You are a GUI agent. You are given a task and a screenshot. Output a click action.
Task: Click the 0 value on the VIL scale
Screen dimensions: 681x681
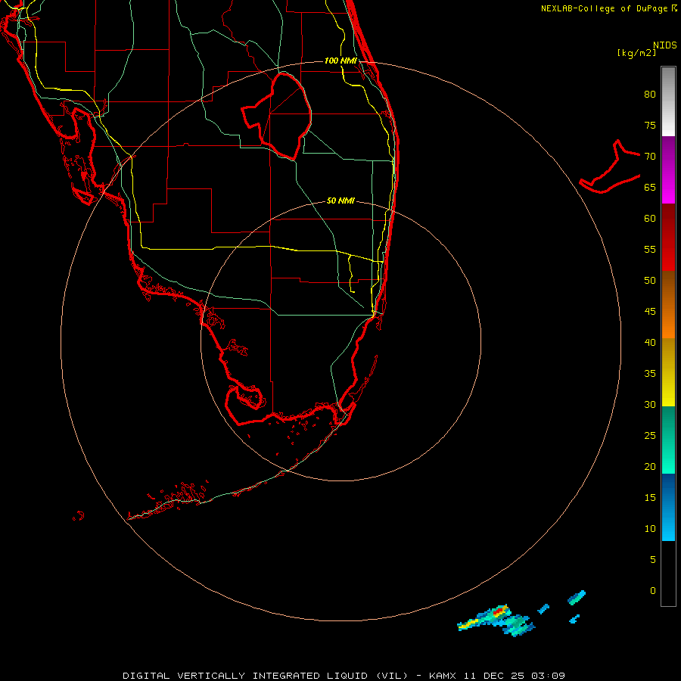coord(653,591)
